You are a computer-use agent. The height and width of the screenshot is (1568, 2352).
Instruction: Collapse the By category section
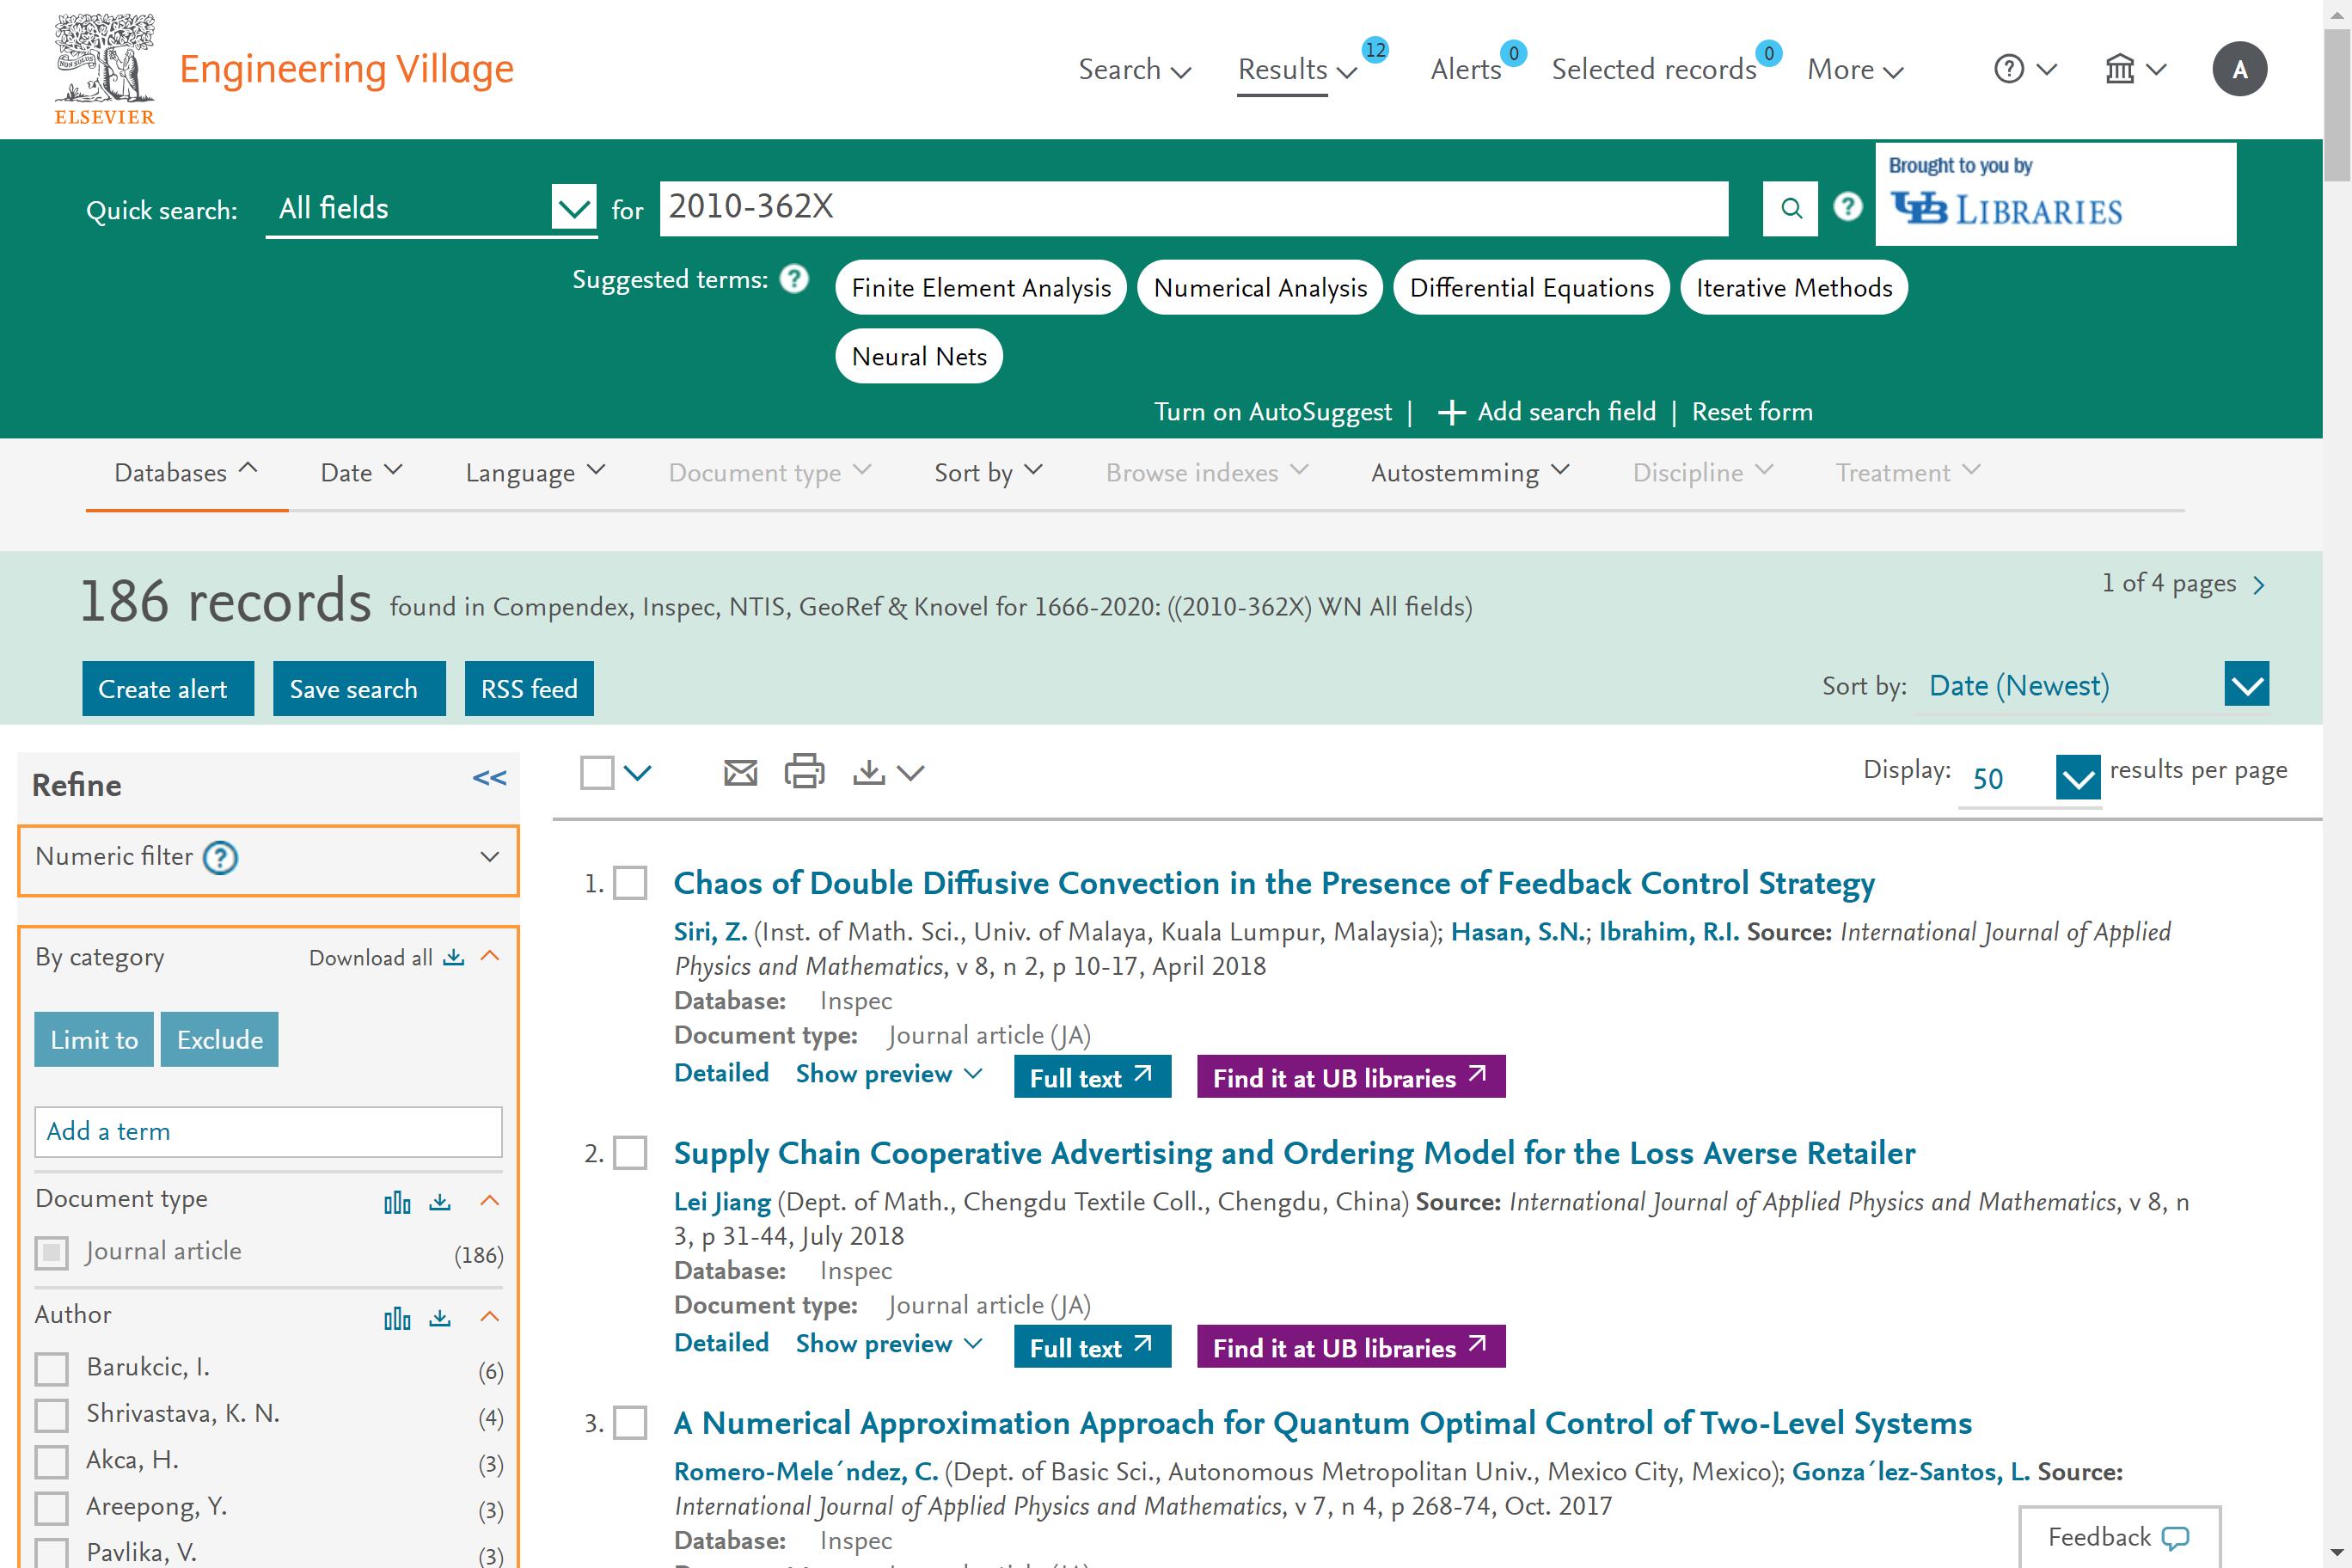(x=490, y=956)
